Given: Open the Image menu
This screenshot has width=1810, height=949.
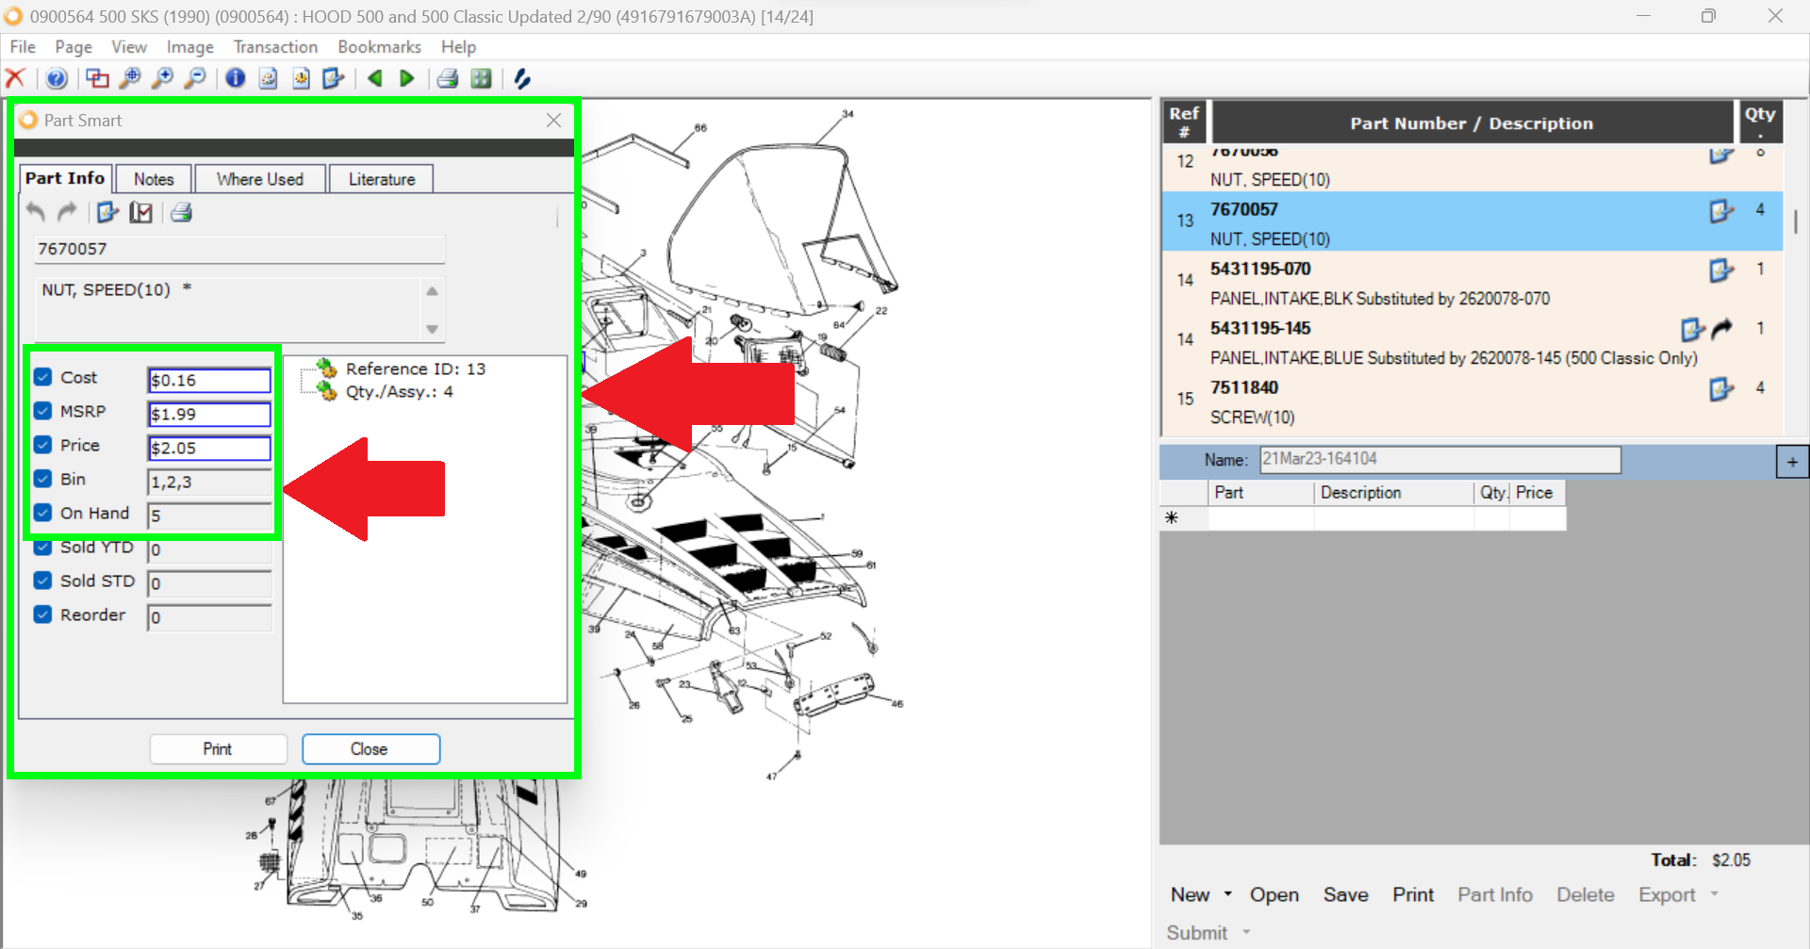Looking at the screenshot, I should 190,47.
